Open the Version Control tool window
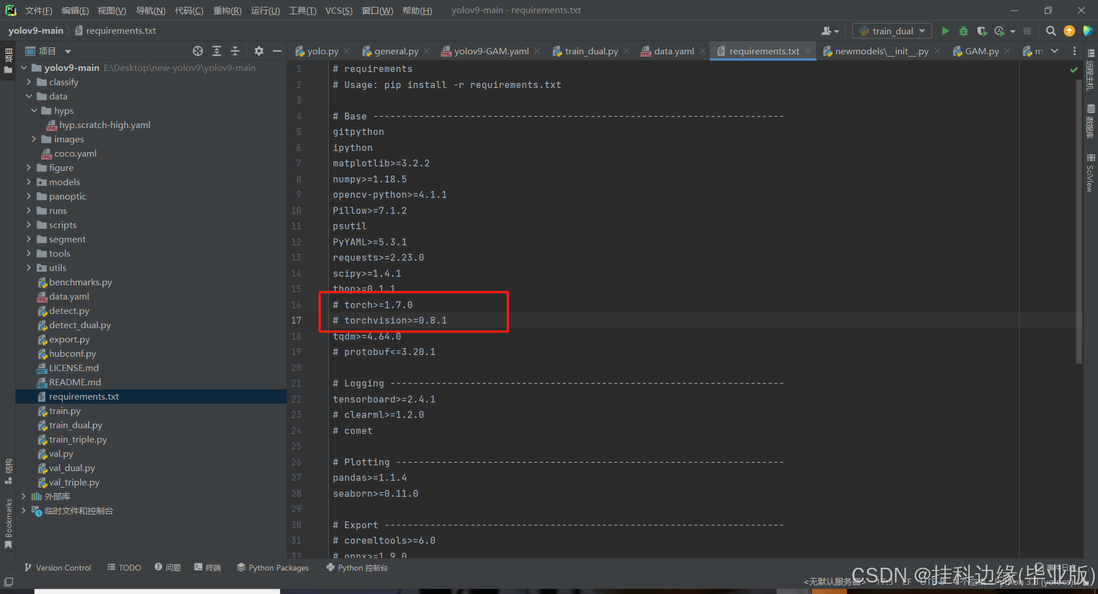The image size is (1098, 594). [58, 568]
